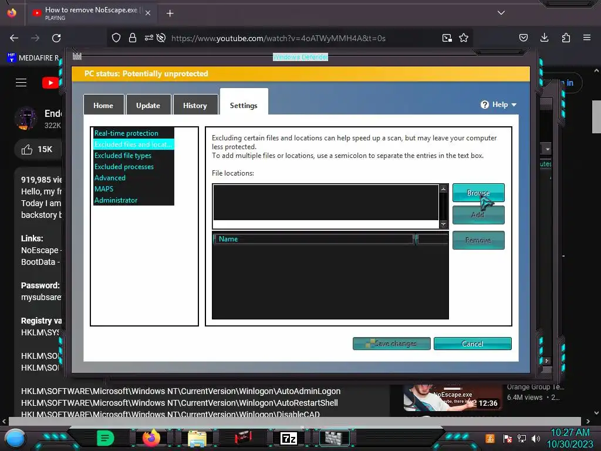Viewport: 601px width, 451px height.
Task: Open NoEscape.exe recommended video thumbnail
Action: pyautogui.click(x=453, y=398)
